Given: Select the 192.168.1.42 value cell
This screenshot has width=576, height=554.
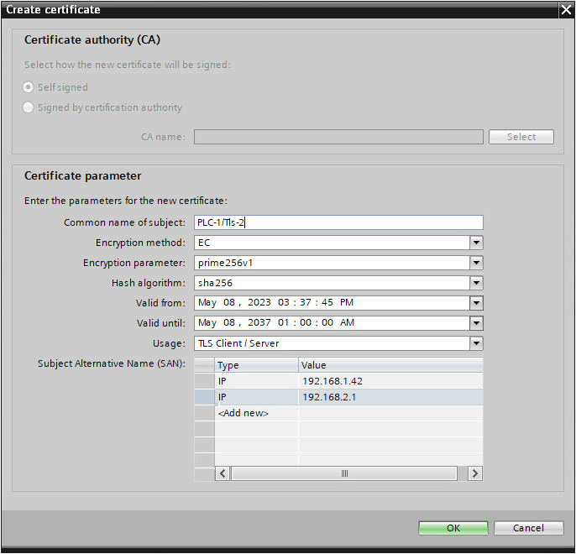Looking at the screenshot, I should tap(390, 381).
